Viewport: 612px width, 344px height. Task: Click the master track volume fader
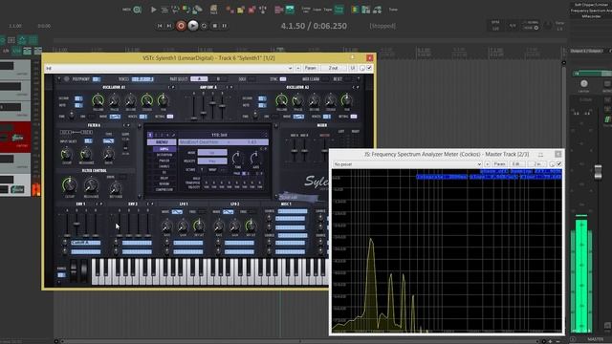pyautogui.click(x=598, y=172)
